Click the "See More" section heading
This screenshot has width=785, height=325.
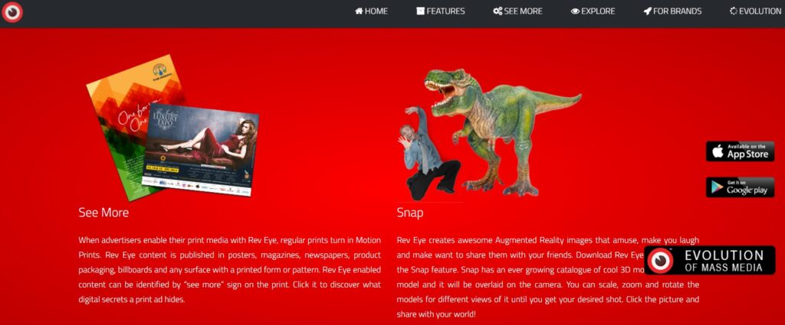point(103,213)
